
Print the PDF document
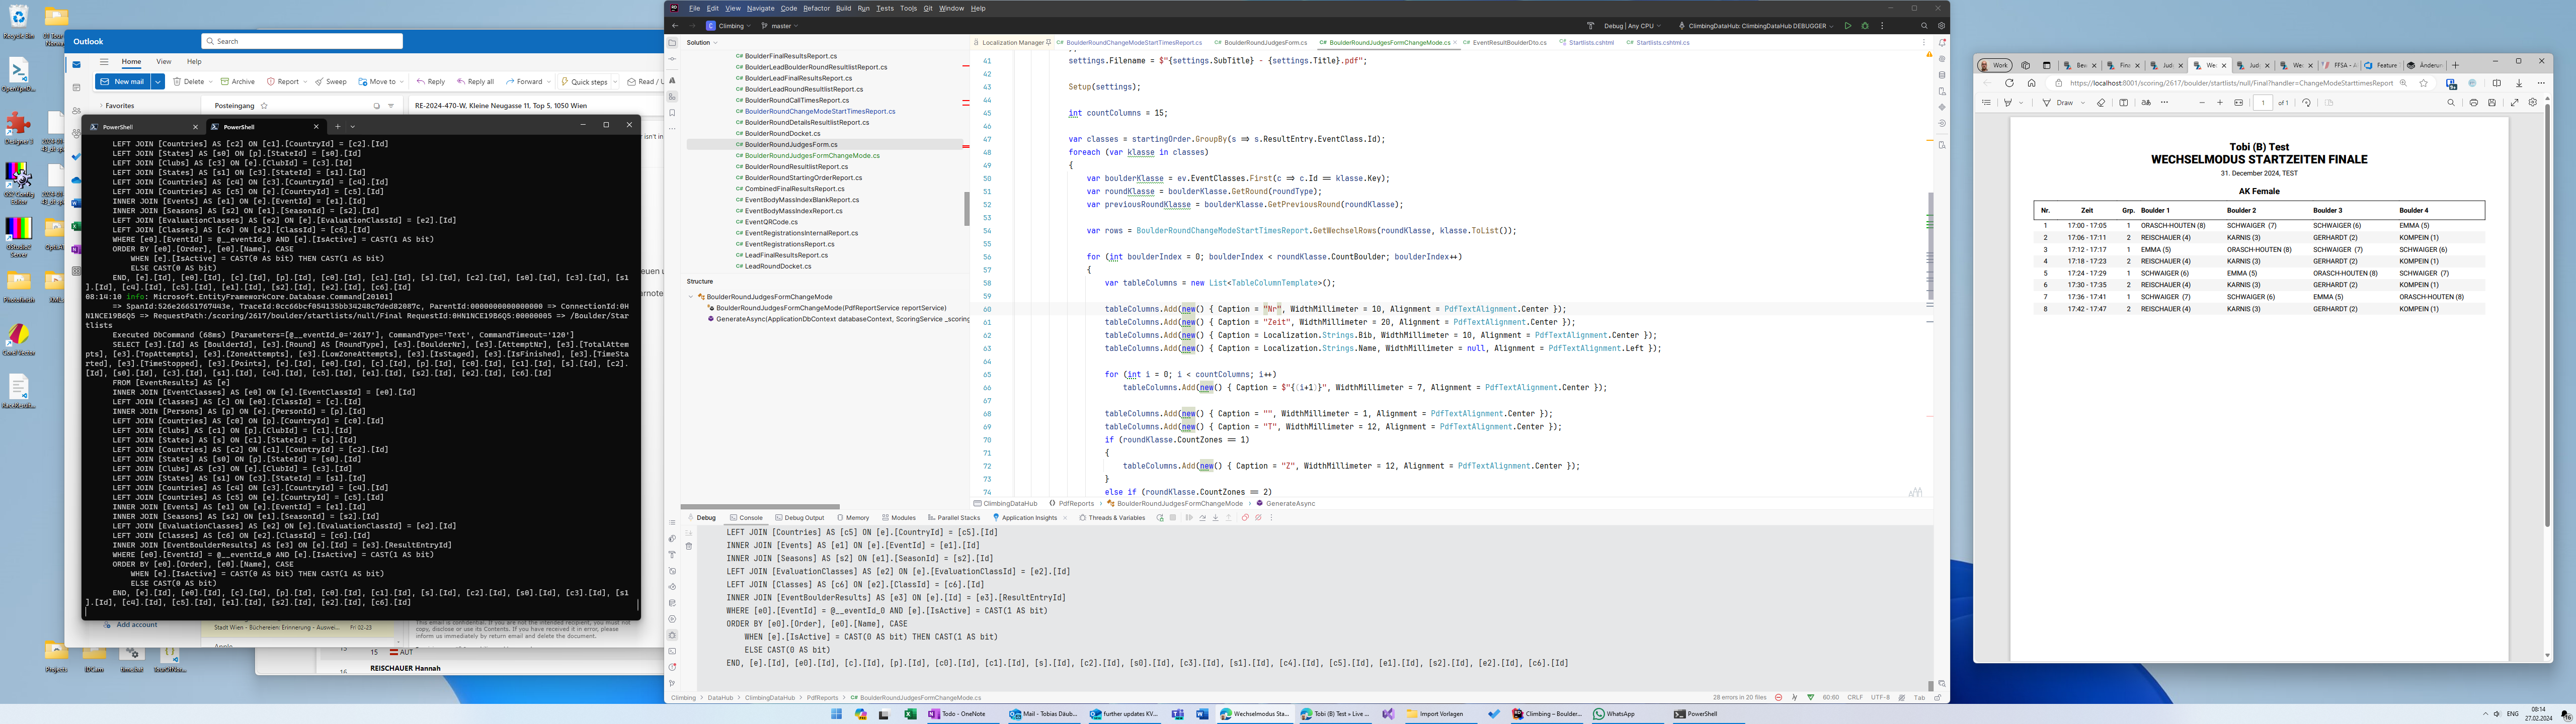pyautogui.click(x=2474, y=103)
